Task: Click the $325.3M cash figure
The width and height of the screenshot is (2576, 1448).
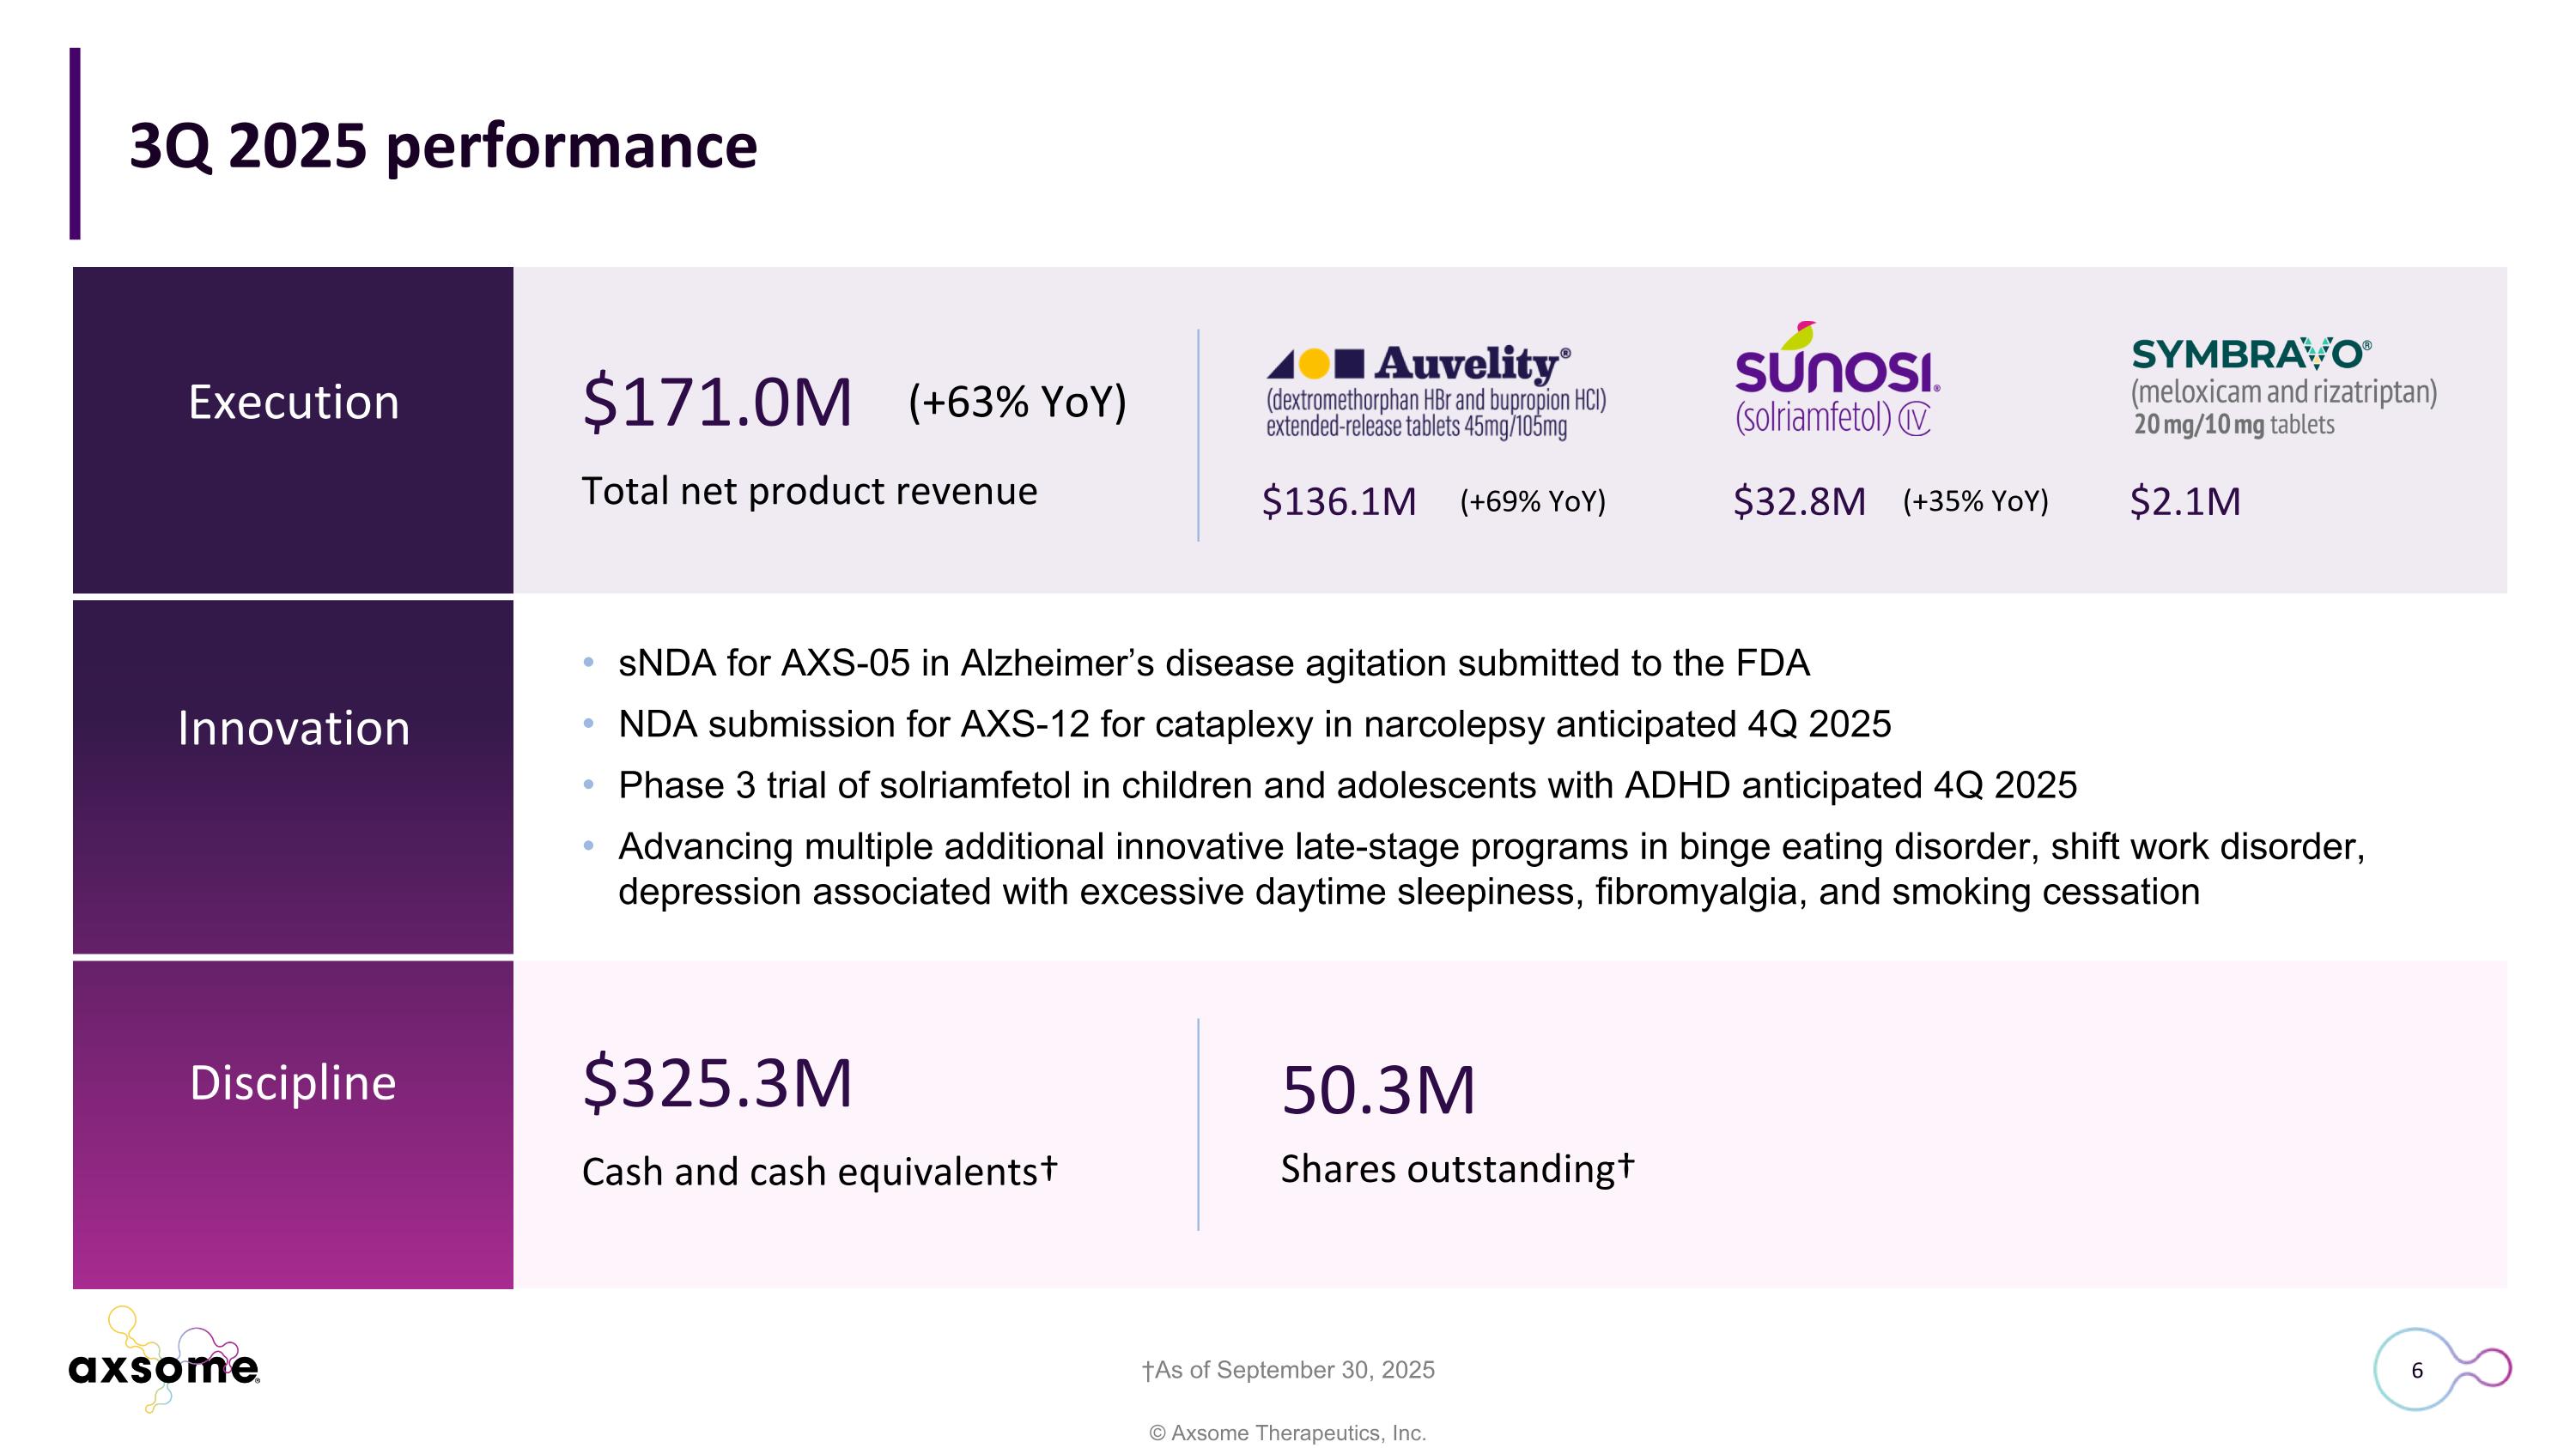Action: [x=717, y=1083]
